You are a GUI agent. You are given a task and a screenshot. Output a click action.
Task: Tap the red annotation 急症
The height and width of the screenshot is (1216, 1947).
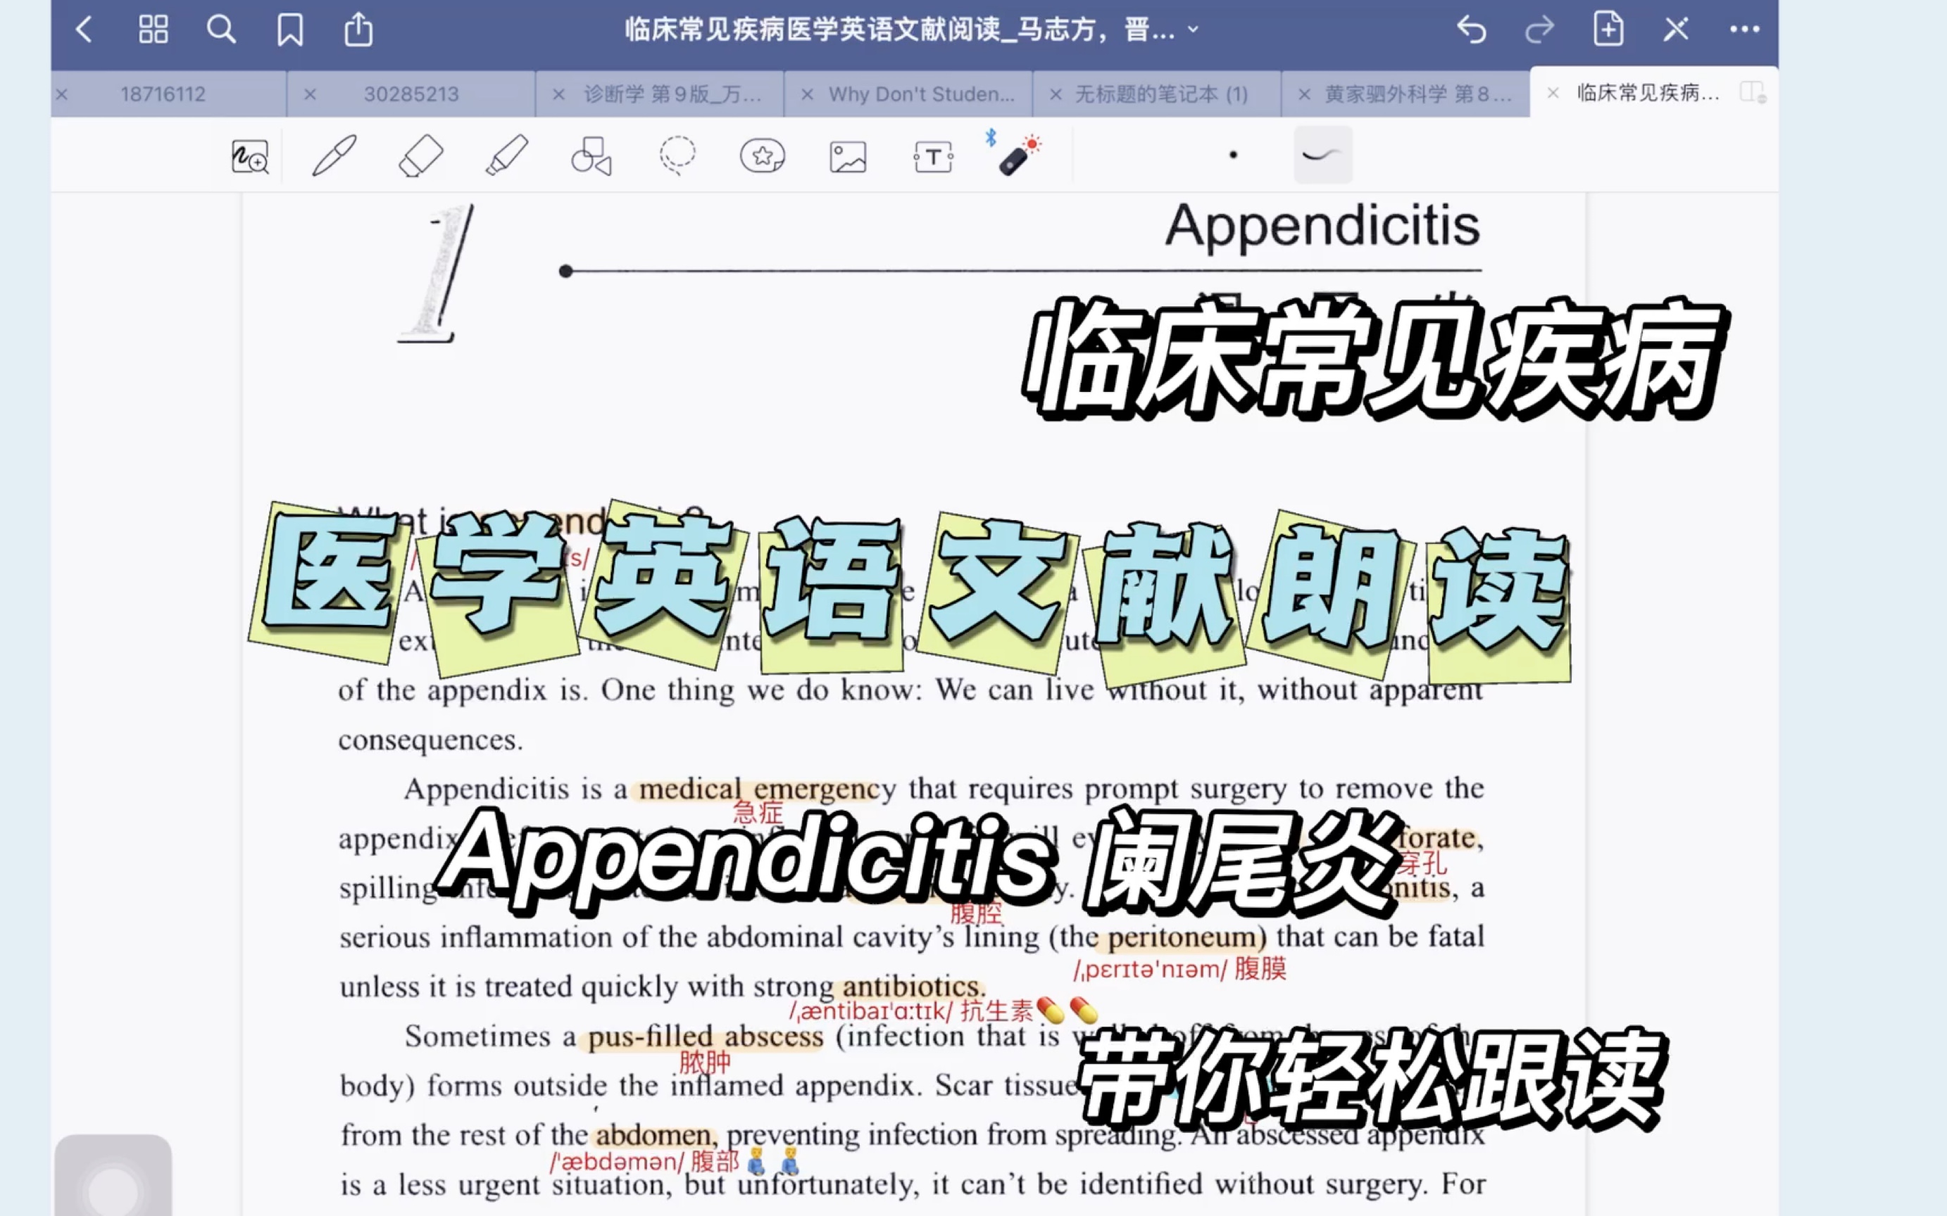757,812
